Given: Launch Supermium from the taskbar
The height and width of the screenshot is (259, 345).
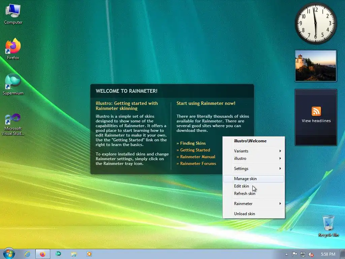Looking at the screenshot, I should click(58, 254).
